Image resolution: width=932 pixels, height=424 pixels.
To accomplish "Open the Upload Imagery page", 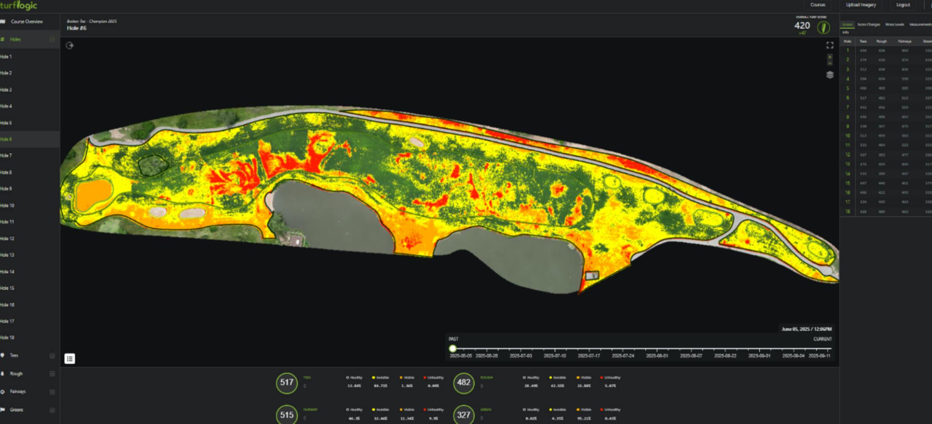I will click(x=861, y=5).
